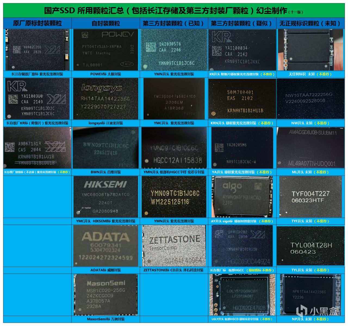Click the TYL004T28H chip image

click(x=310, y=246)
